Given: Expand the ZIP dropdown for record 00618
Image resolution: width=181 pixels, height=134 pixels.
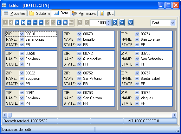Looking at the screenshot, I should point(22,34).
